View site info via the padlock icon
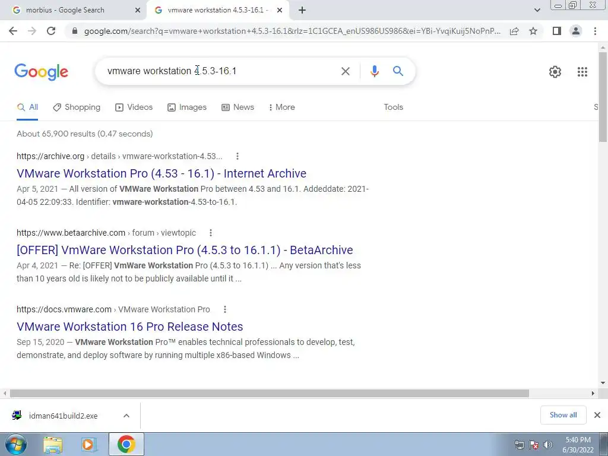608x456 pixels. (x=75, y=31)
